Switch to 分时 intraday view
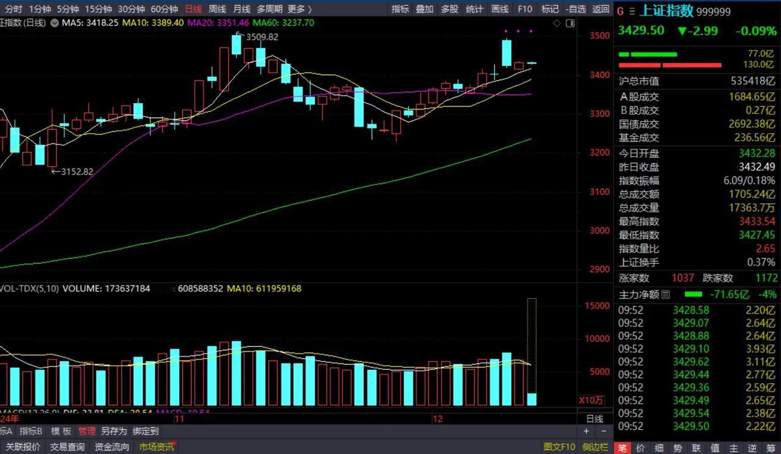781x454 pixels. point(12,9)
